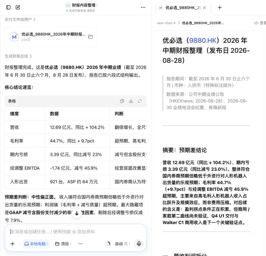Select cell 921 台，ASP 约 64 万元
Viewport: 266px width, 256px height.
tap(74, 182)
